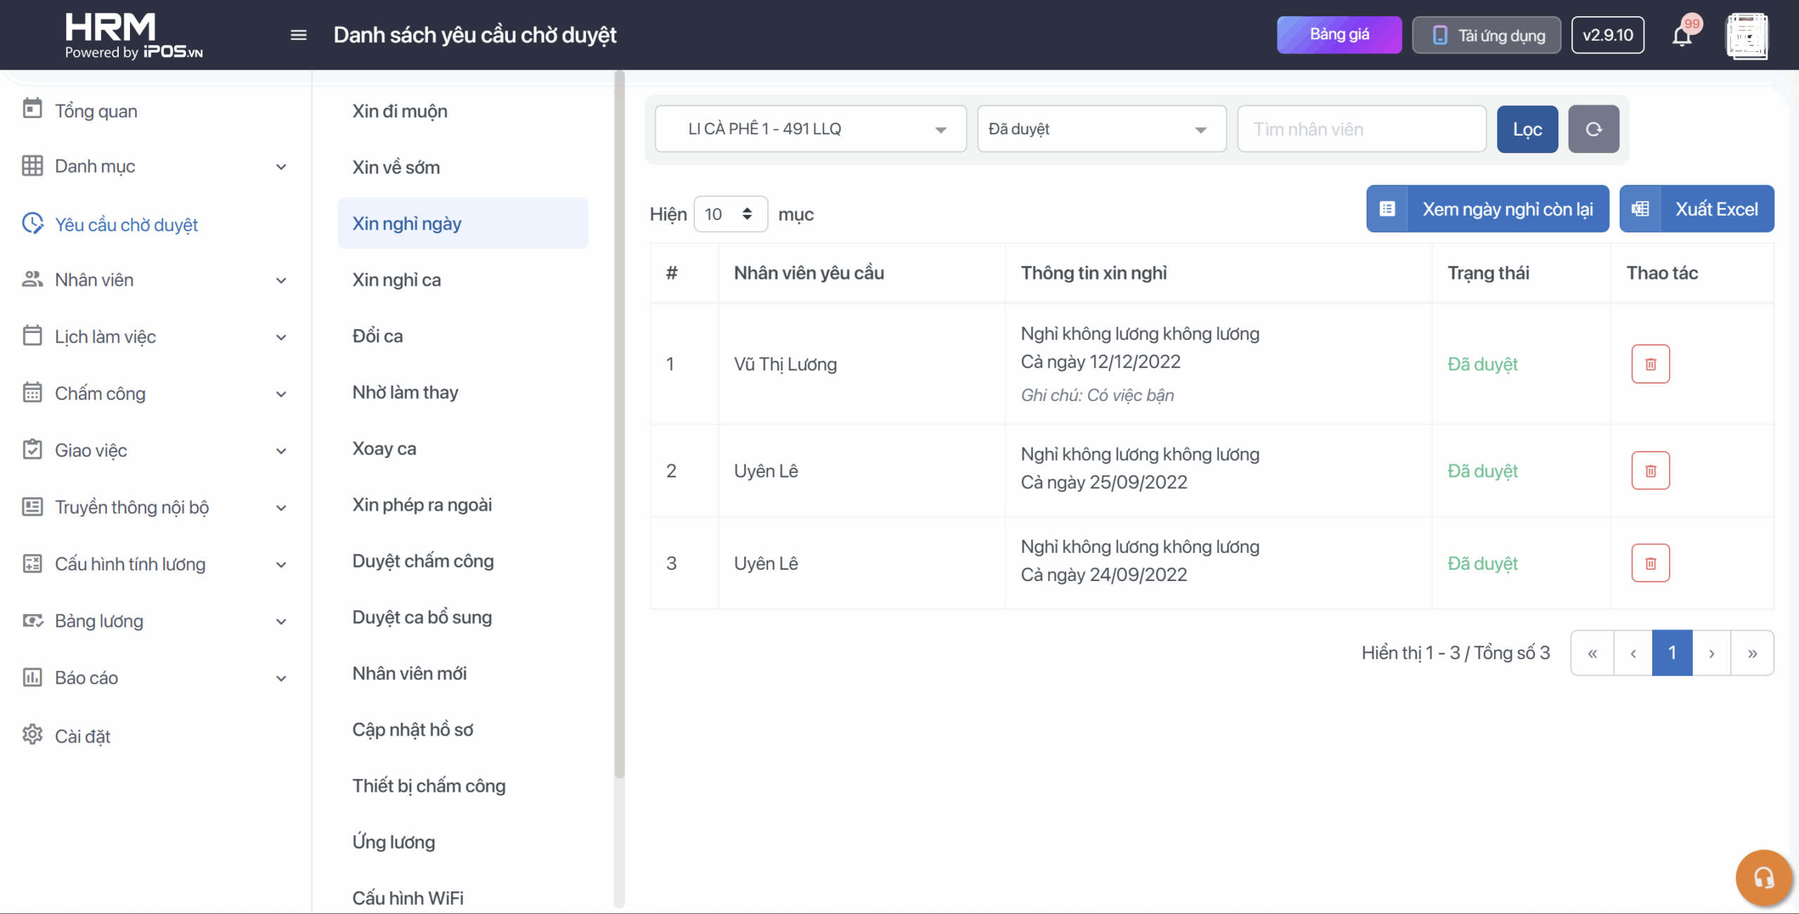The height and width of the screenshot is (914, 1799).
Task: Open the headset support chat bubble
Action: point(1763,877)
